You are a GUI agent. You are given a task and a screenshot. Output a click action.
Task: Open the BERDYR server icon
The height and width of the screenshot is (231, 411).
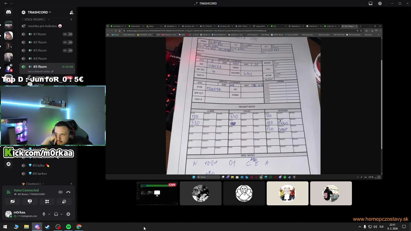coord(8,25)
